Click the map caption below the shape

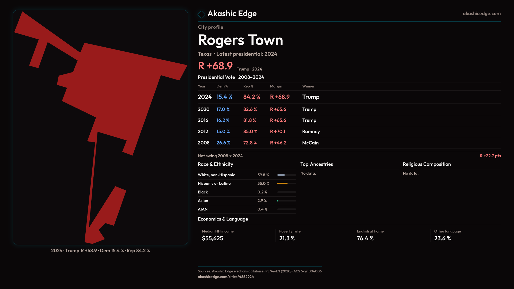(x=100, y=251)
